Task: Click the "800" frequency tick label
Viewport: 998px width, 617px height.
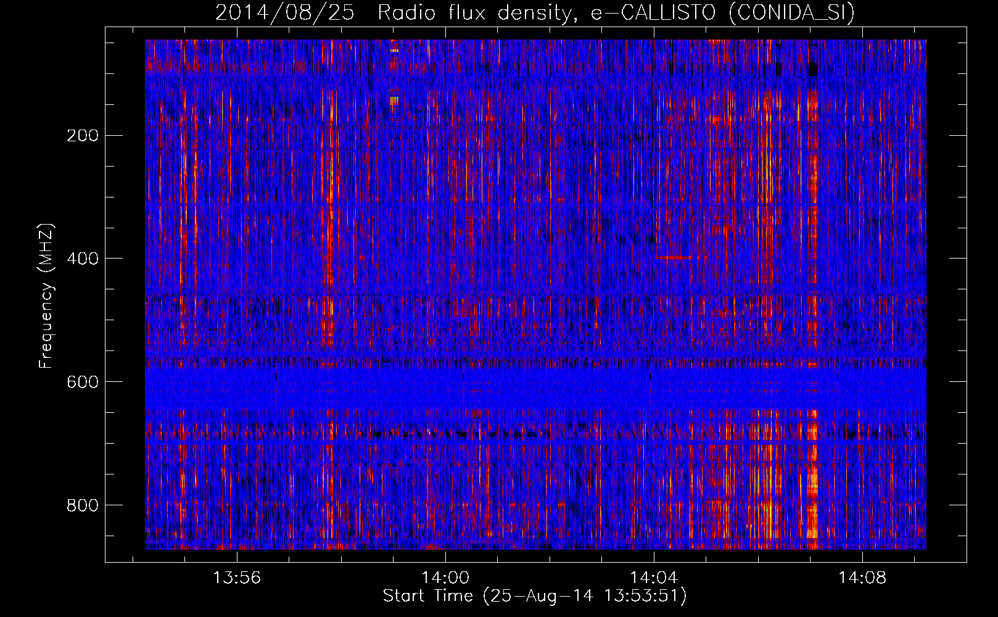Action: (x=83, y=505)
